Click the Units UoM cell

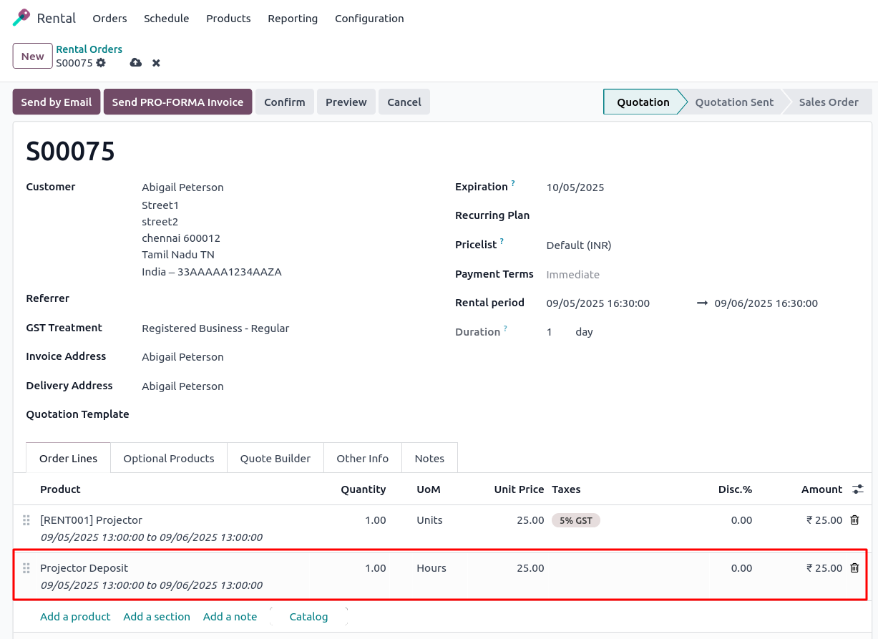pyautogui.click(x=429, y=520)
